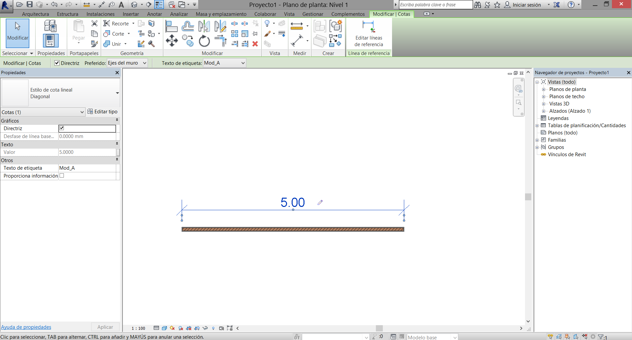Viewport: 632px width, 340px height.
Task: Switch to the Anotar tab
Action: (x=154, y=14)
